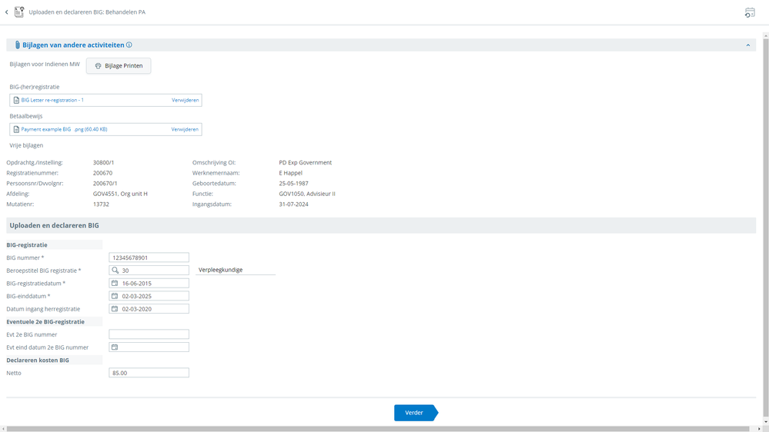
Task: Open calendar for BIG-registratiedatum
Action: (x=115, y=283)
